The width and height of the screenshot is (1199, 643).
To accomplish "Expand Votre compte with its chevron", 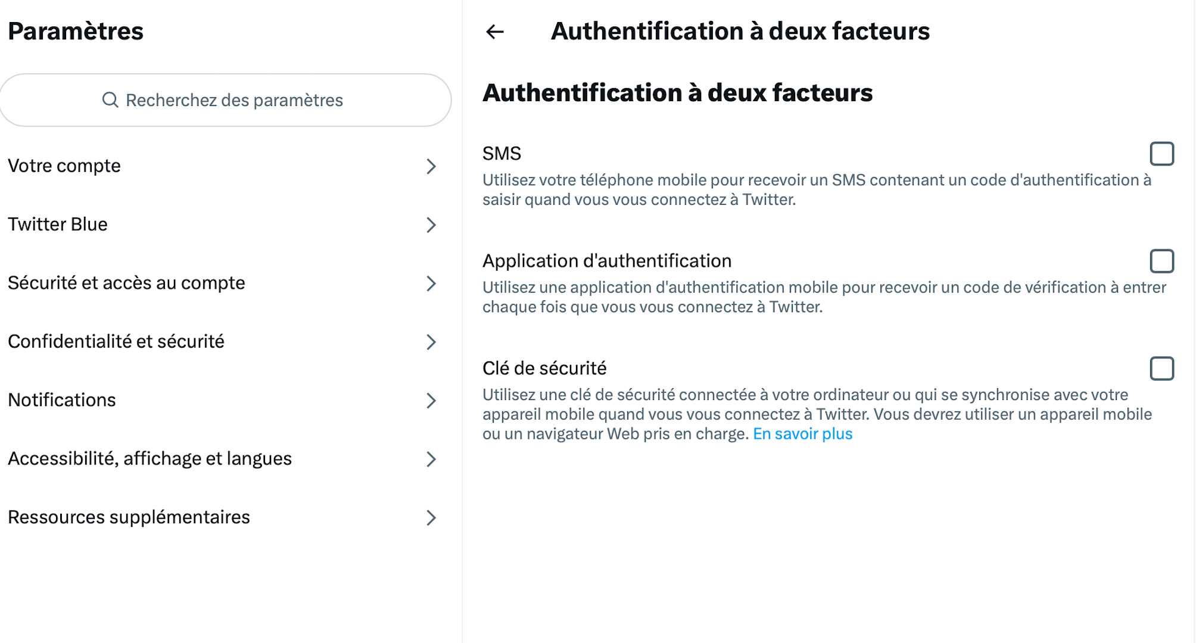I will click(431, 166).
